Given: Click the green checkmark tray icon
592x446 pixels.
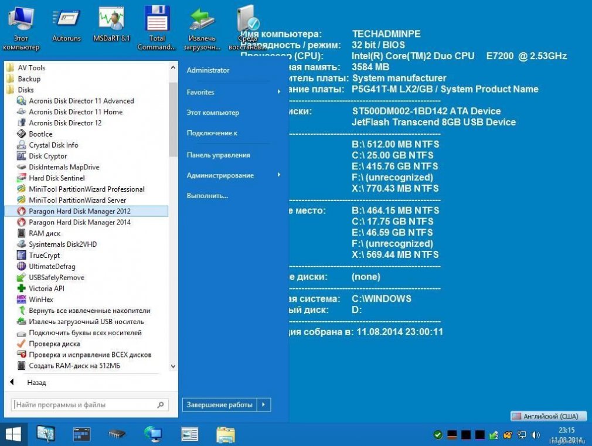Looking at the screenshot, I should [438, 435].
